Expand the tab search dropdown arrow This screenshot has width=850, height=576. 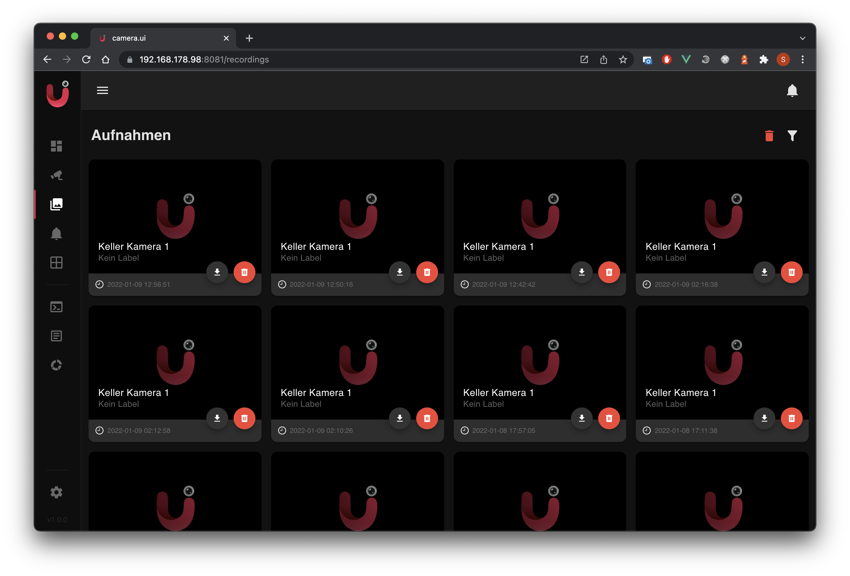click(x=802, y=38)
